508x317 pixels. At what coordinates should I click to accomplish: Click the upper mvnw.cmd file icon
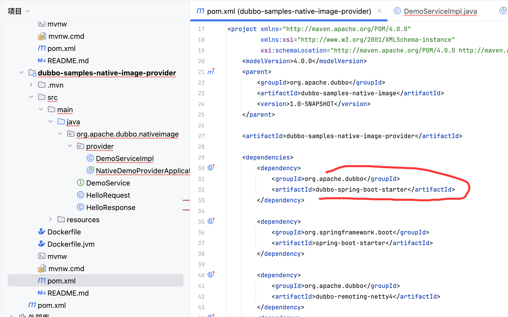click(x=42, y=36)
